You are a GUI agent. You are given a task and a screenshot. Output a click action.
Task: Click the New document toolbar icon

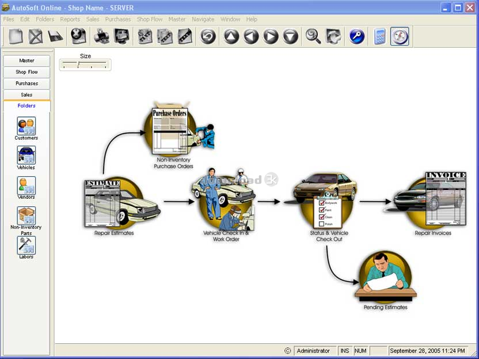(x=16, y=36)
